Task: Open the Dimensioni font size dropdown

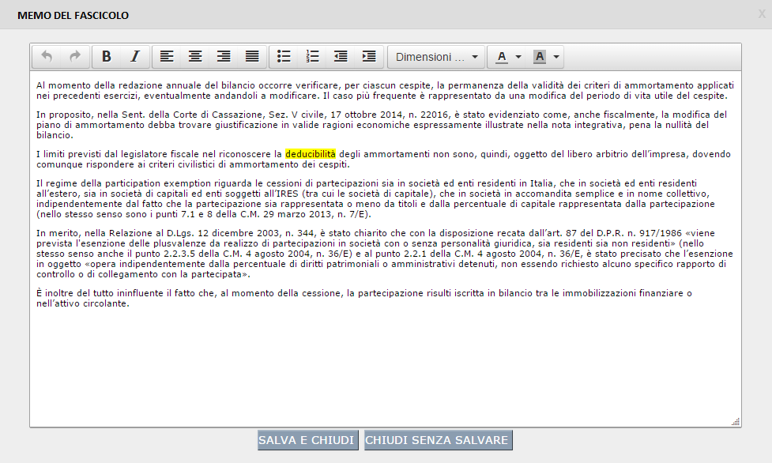Action: pos(437,57)
